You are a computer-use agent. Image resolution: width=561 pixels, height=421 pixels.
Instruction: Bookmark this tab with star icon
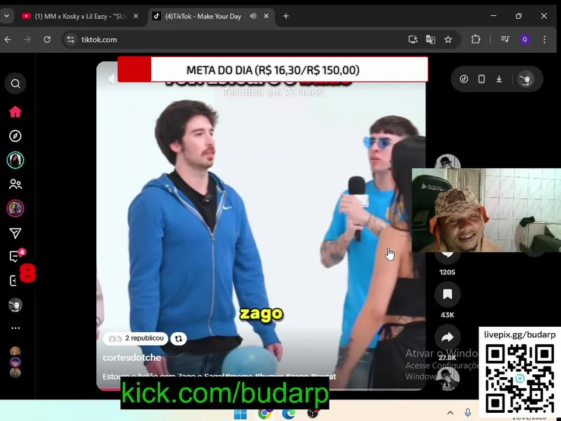click(448, 39)
